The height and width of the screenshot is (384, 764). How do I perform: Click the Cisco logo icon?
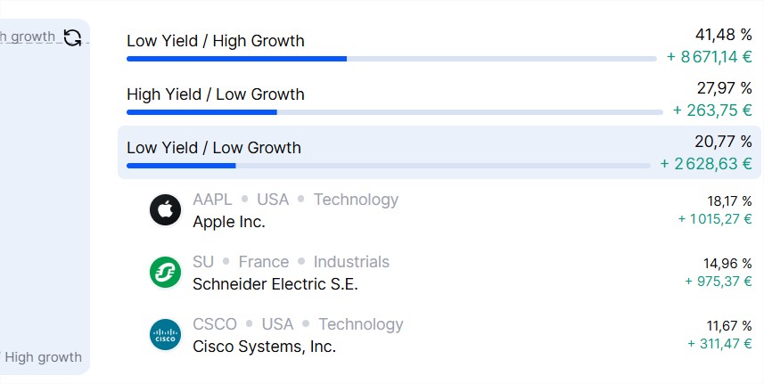point(165,334)
